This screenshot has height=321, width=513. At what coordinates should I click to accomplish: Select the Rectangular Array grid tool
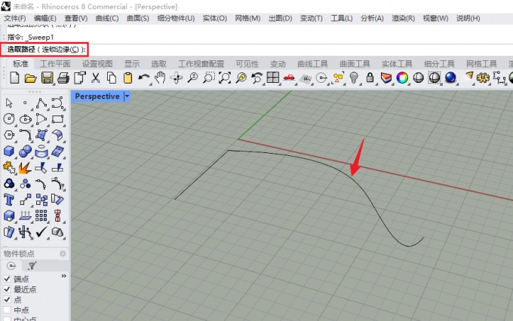pos(41,216)
